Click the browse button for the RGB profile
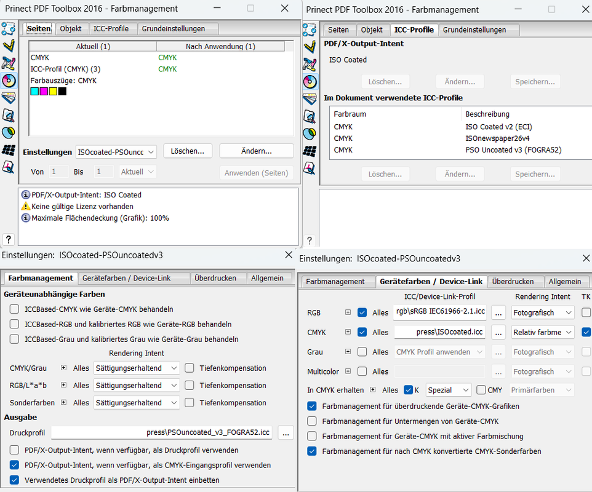The width and height of the screenshot is (592, 492). (x=498, y=312)
